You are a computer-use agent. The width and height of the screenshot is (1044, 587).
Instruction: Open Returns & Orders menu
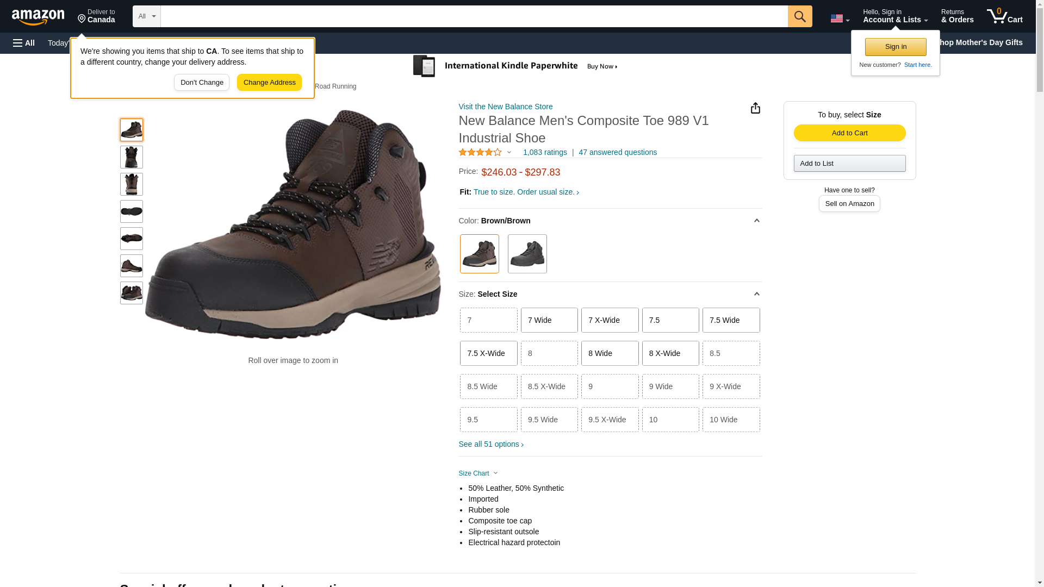tap(957, 16)
